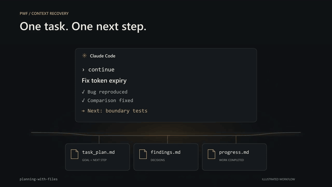
Task: Click the progress.md file icon
Action: coord(211,154)
